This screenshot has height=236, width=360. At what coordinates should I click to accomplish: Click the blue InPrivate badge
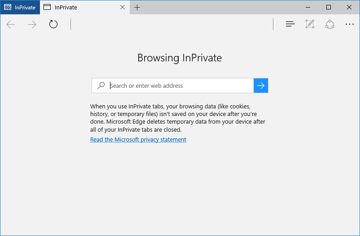coord(20,7)
